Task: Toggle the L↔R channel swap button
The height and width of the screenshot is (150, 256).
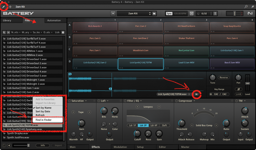Action: 238,94
